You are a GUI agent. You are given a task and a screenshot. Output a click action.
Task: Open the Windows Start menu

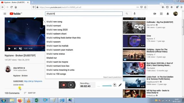tap(4, 100)
